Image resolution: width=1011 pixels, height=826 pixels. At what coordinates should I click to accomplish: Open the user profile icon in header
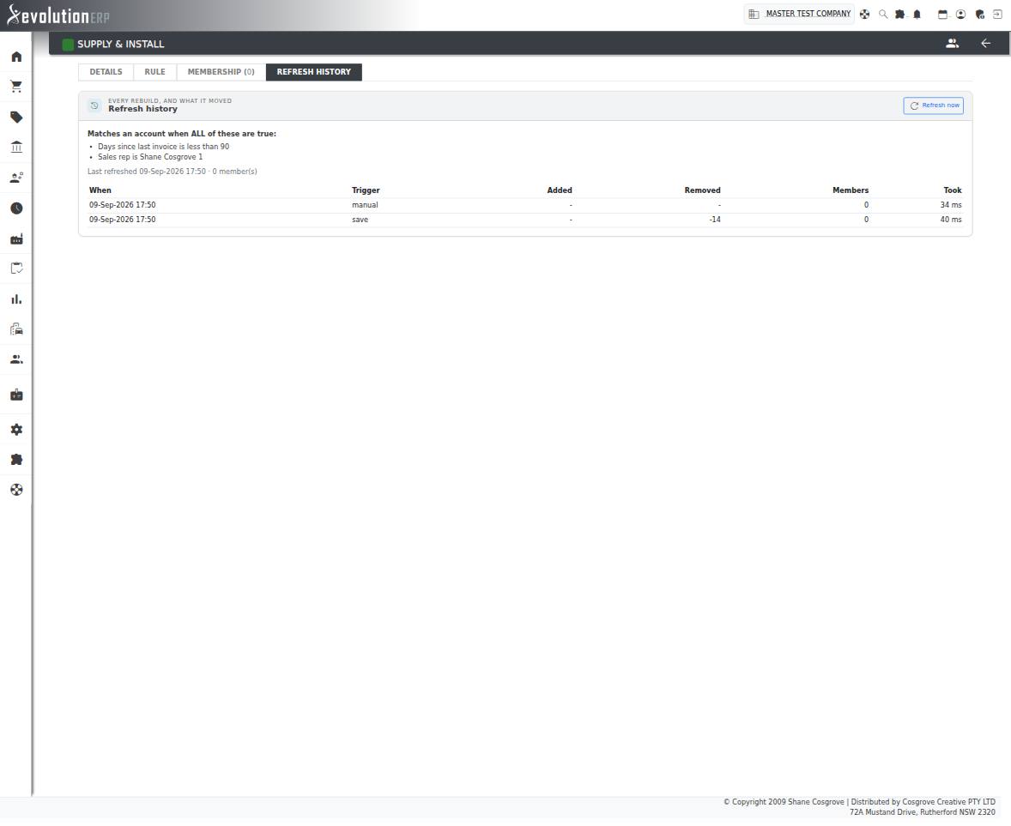[x=960, y=15]
